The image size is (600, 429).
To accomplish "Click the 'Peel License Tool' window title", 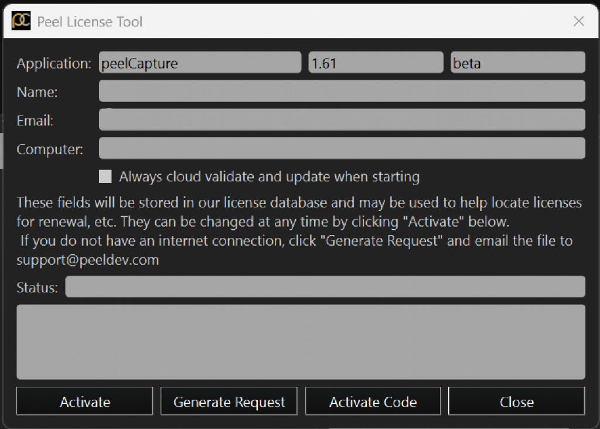I will [x=90, y=22].
